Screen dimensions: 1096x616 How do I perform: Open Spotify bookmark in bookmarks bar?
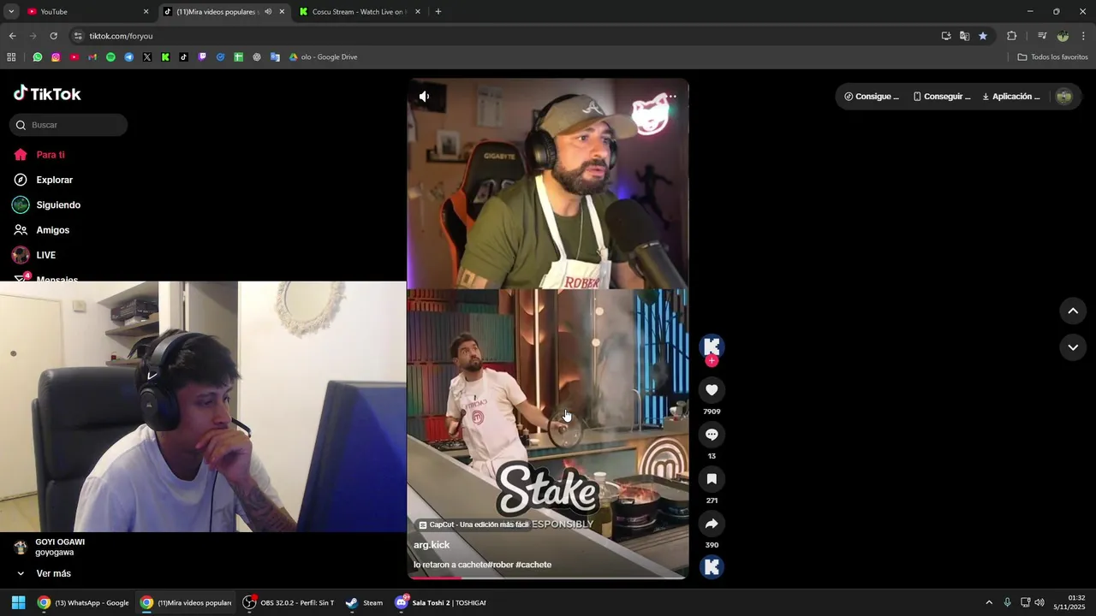click(x=110, y=57)
